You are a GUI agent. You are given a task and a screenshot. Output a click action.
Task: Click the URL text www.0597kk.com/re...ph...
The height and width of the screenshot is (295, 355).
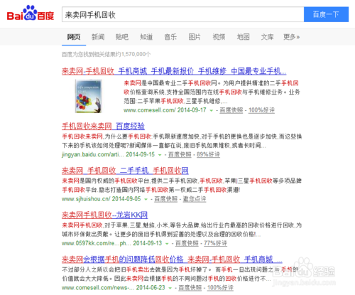pyautogui.click(x=96, y=243)
